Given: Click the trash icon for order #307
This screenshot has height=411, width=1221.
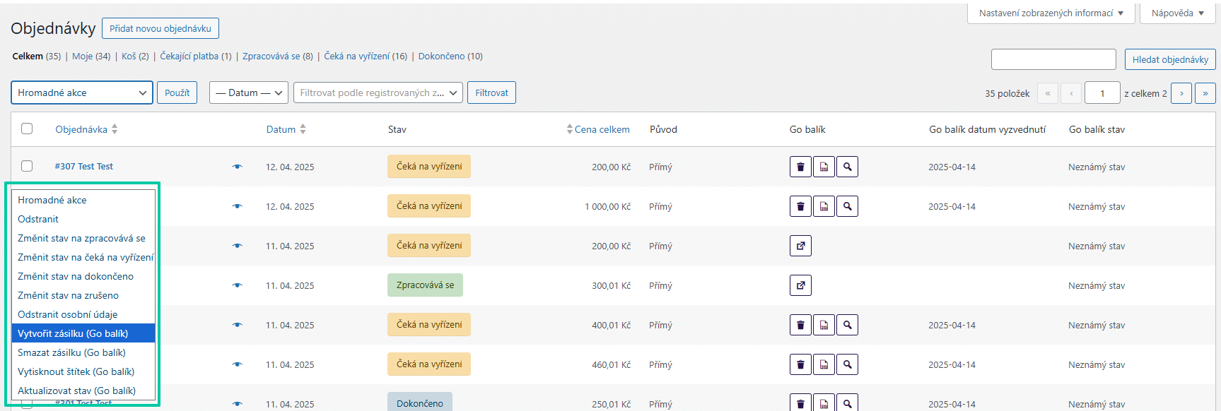Looking at the screenshot, I should tap(800, 167).
